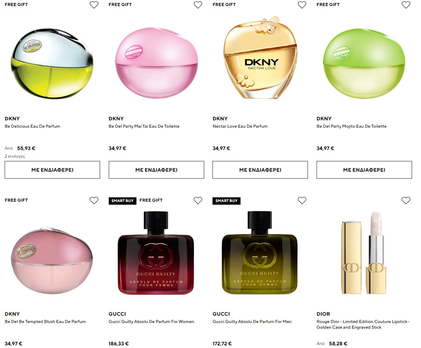Open Gucci Guilty Absolu De Parfum For Men link
Screen dimensions: 421x348
(x=252, y=322)
